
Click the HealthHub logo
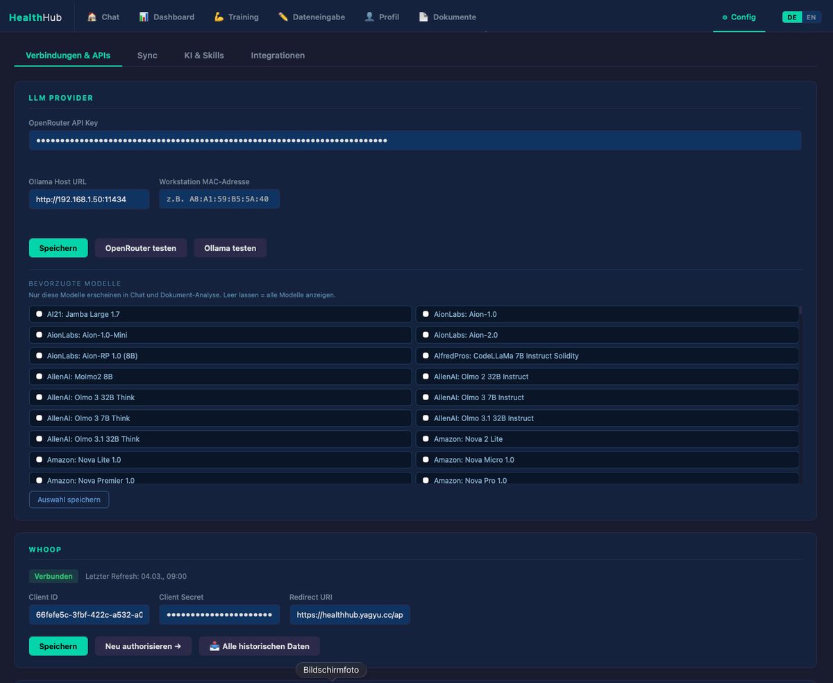pos(35,17)
